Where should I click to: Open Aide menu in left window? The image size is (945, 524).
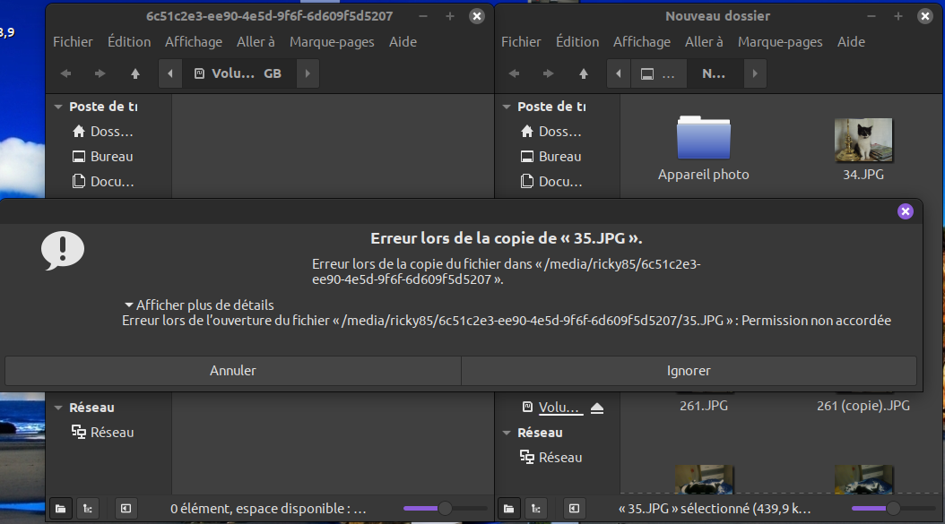click(x=403, y=41)
